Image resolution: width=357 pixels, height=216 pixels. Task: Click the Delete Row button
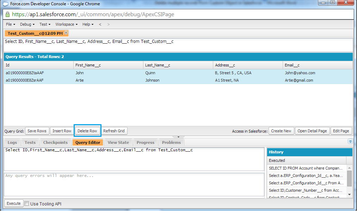[x=87, y=131]
